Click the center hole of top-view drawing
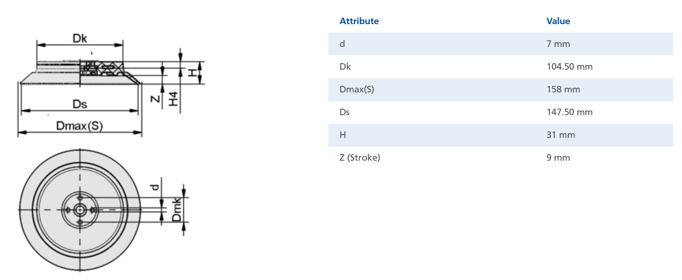The height and width of the screenshot is (280, 682). click(80, 210)
